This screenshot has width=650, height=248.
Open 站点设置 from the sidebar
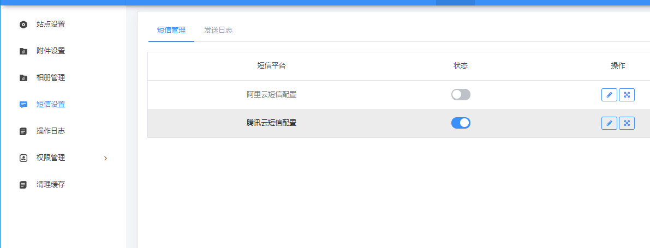tap(51, 25)
